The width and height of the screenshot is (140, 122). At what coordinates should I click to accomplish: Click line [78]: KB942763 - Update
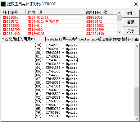coord(56,45)
